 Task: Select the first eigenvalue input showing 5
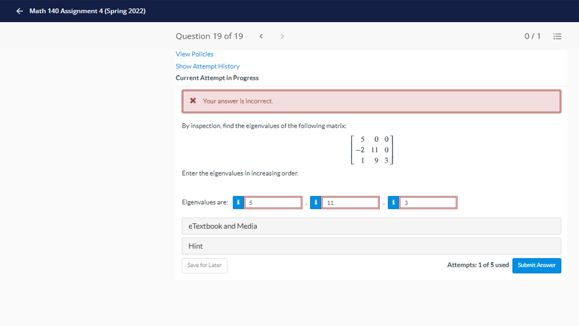tap(273, 202)
